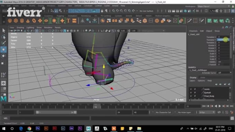Pick the Lasso Select tool
Viewport: 235px width, 132px height.
[x=3, y=37]
